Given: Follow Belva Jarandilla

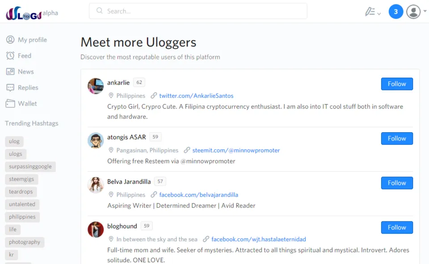Looking at the screenshot, I should [x=397, y=183].
